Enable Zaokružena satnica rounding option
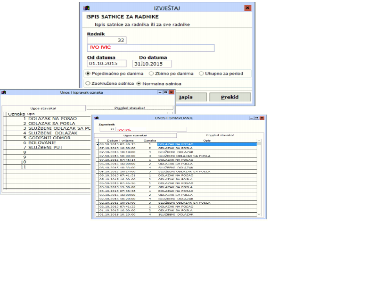Screen dimensions: 377x283 tap(88, 83)
